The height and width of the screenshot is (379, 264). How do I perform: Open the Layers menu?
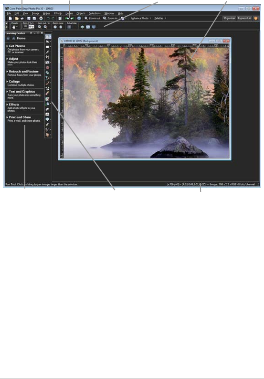(x=69, y=13)
